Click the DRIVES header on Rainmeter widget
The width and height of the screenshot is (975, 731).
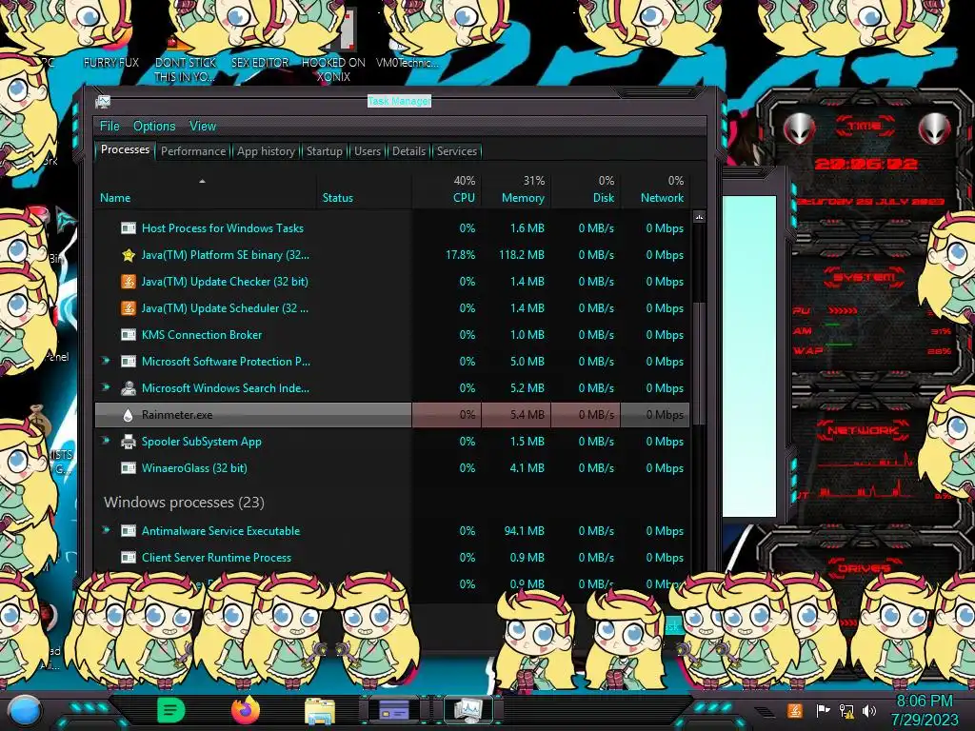point(865,568)
